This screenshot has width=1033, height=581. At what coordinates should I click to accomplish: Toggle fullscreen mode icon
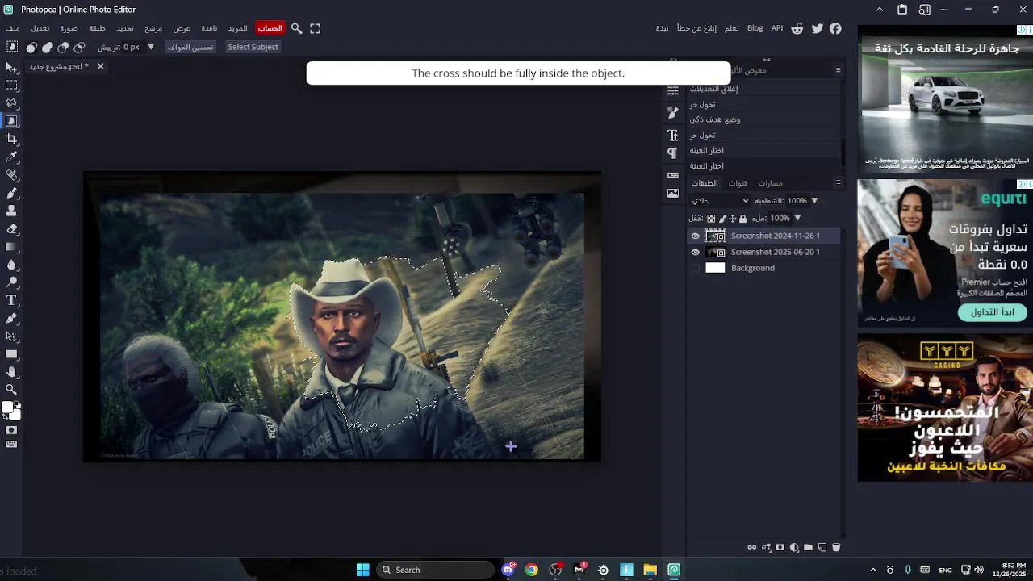pos(316,28)
